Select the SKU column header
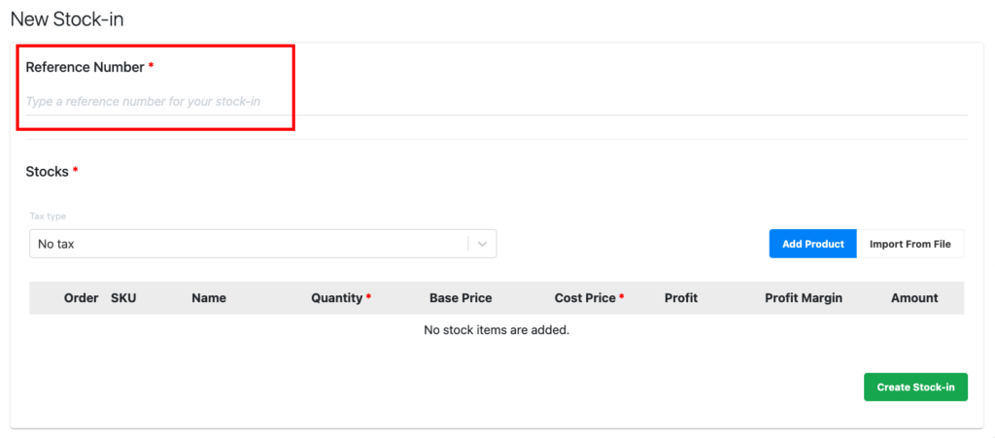995x438 pixels. [x=123, y=298]
